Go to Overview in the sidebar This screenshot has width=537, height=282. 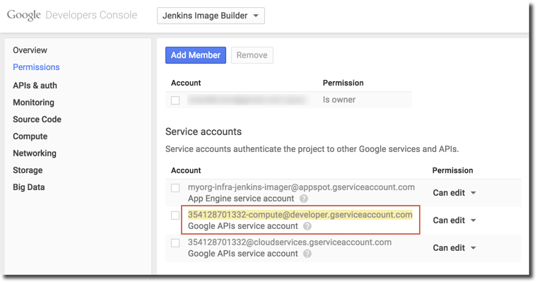tap(30, 50)
